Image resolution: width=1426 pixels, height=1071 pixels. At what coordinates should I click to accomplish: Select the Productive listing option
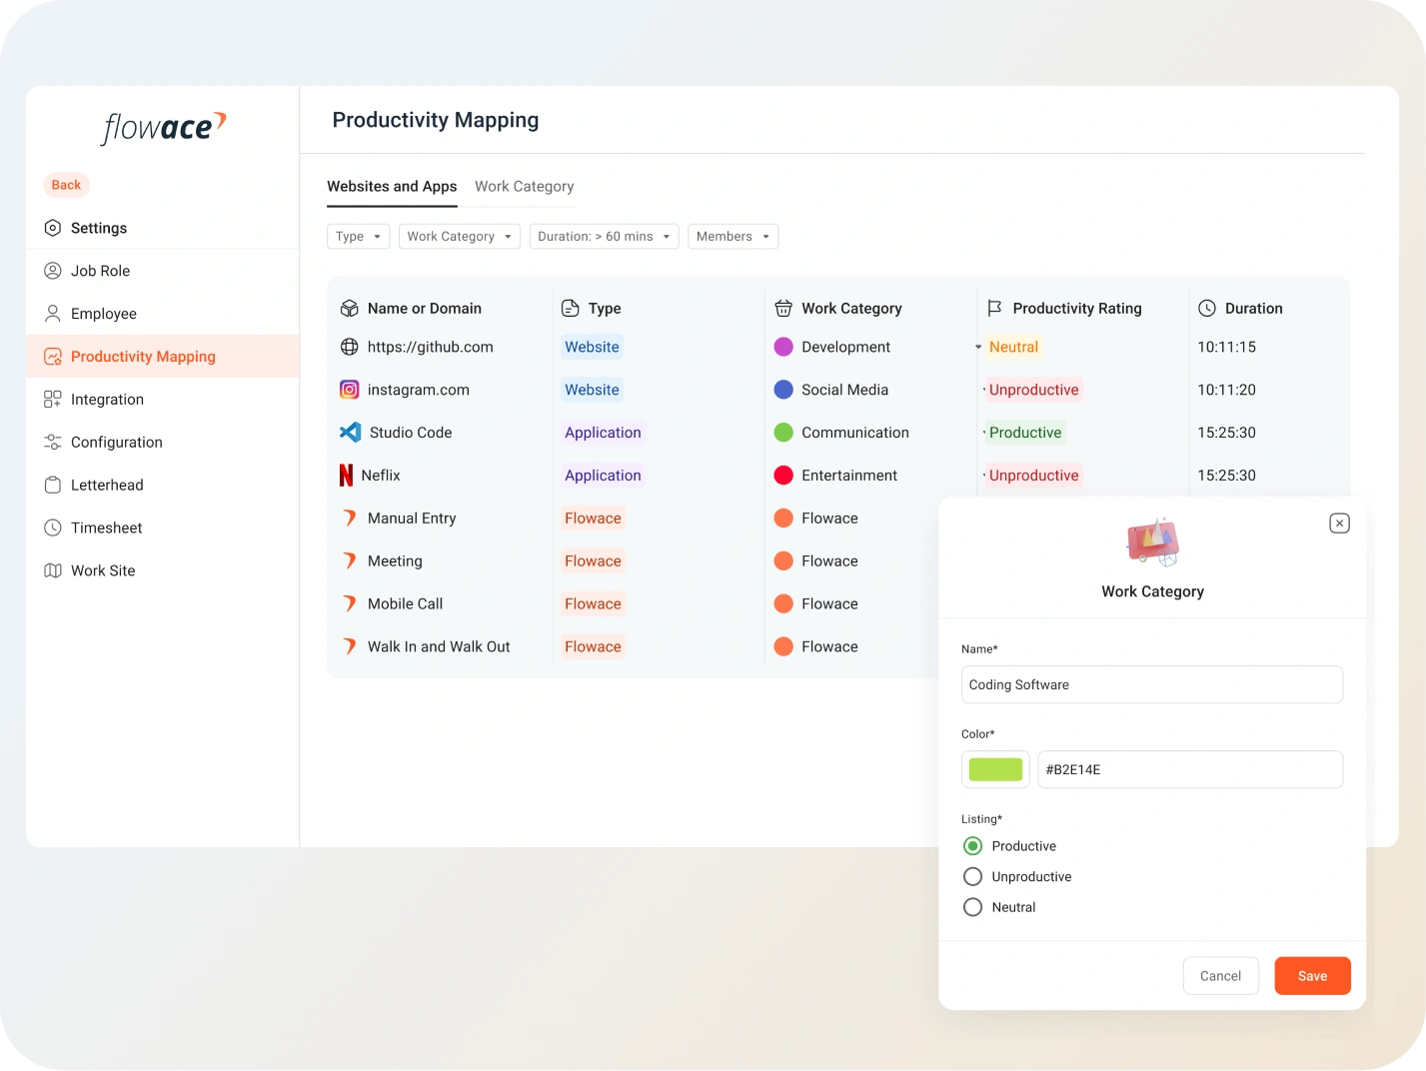972,846
